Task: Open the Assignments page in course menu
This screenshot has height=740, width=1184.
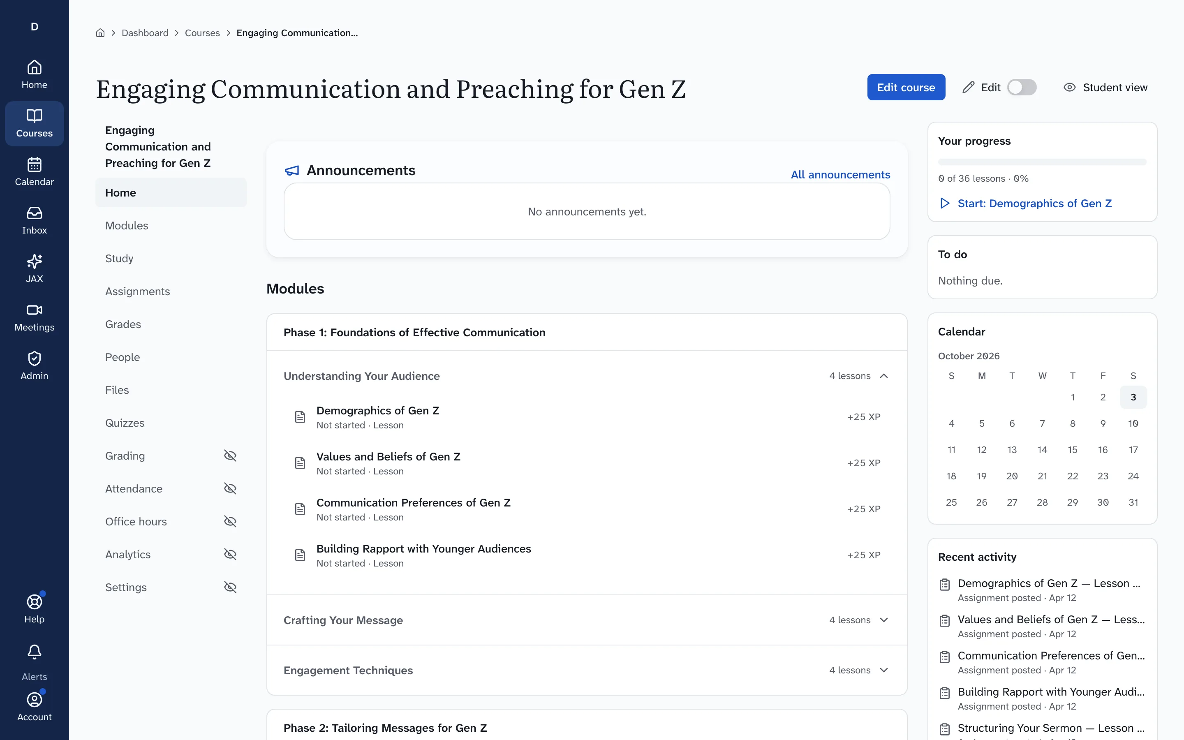Action: pyautogui.click(x=171, y=291)
